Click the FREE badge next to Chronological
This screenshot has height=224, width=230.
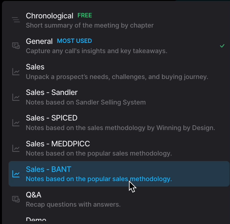[x=85, y=16]
